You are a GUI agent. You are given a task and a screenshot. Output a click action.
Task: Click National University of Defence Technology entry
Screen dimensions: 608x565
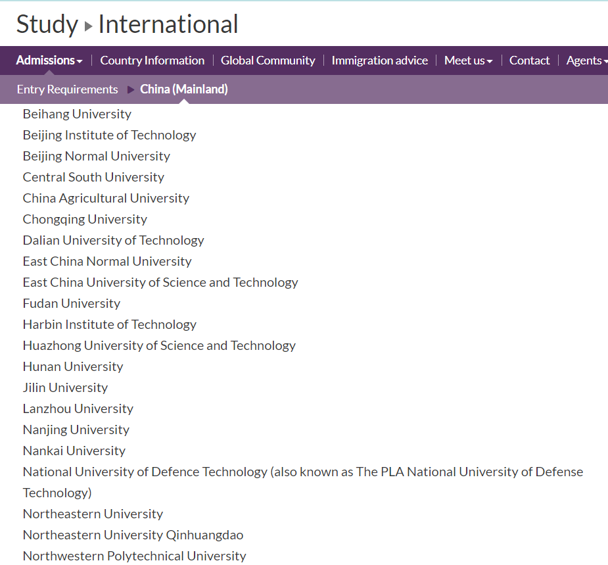pyautogui.click(x=303, y=482)
